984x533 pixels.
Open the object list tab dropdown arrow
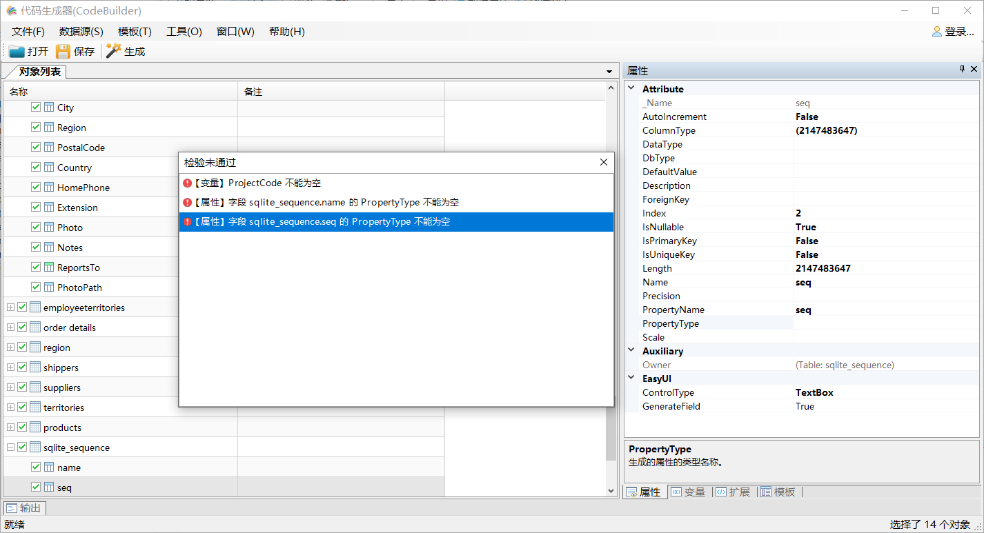[609, 72]
